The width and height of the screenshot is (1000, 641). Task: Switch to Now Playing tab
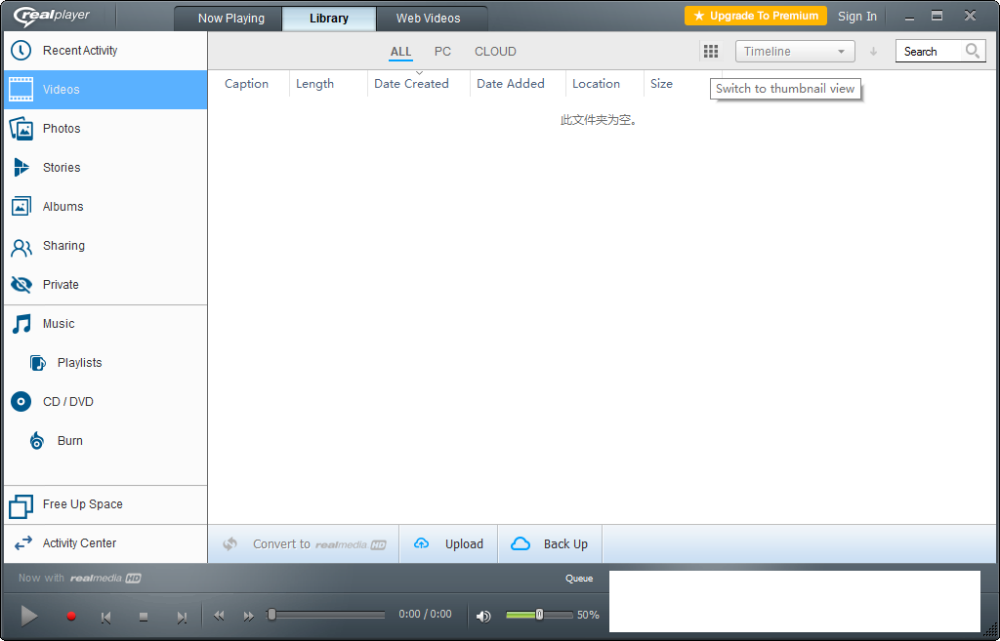[x=230, y=18]
